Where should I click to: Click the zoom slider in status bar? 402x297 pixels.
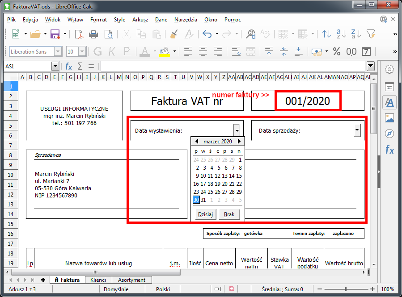[345, 289]
